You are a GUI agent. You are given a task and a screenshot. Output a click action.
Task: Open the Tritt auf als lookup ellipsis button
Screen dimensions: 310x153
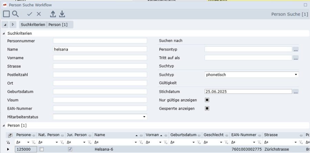tap(296, 58)
